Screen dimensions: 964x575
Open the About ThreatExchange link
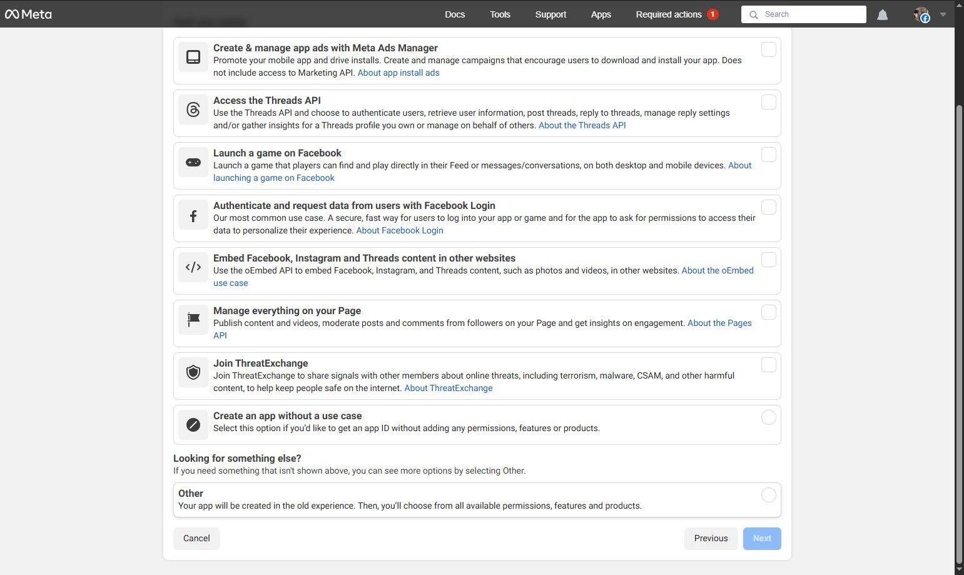[x=448, y=388]
